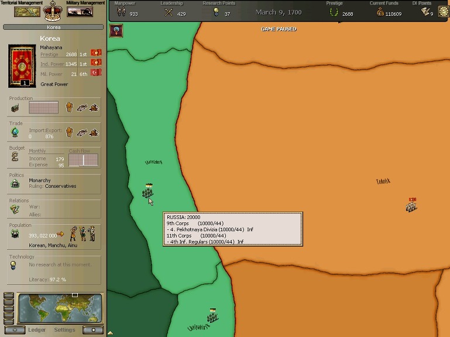
Task: Click the Chelyabinsk province label
Action: 198,327
